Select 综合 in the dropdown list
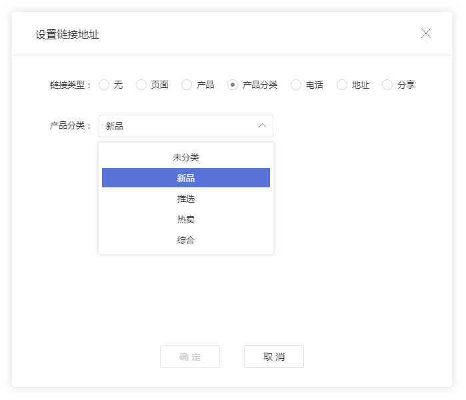466x400 pixels. click(x=186, y=240)
